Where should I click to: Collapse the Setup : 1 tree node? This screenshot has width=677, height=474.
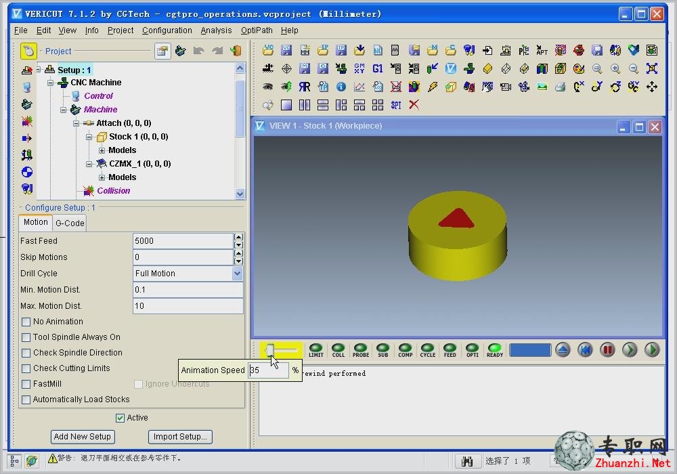38,69
